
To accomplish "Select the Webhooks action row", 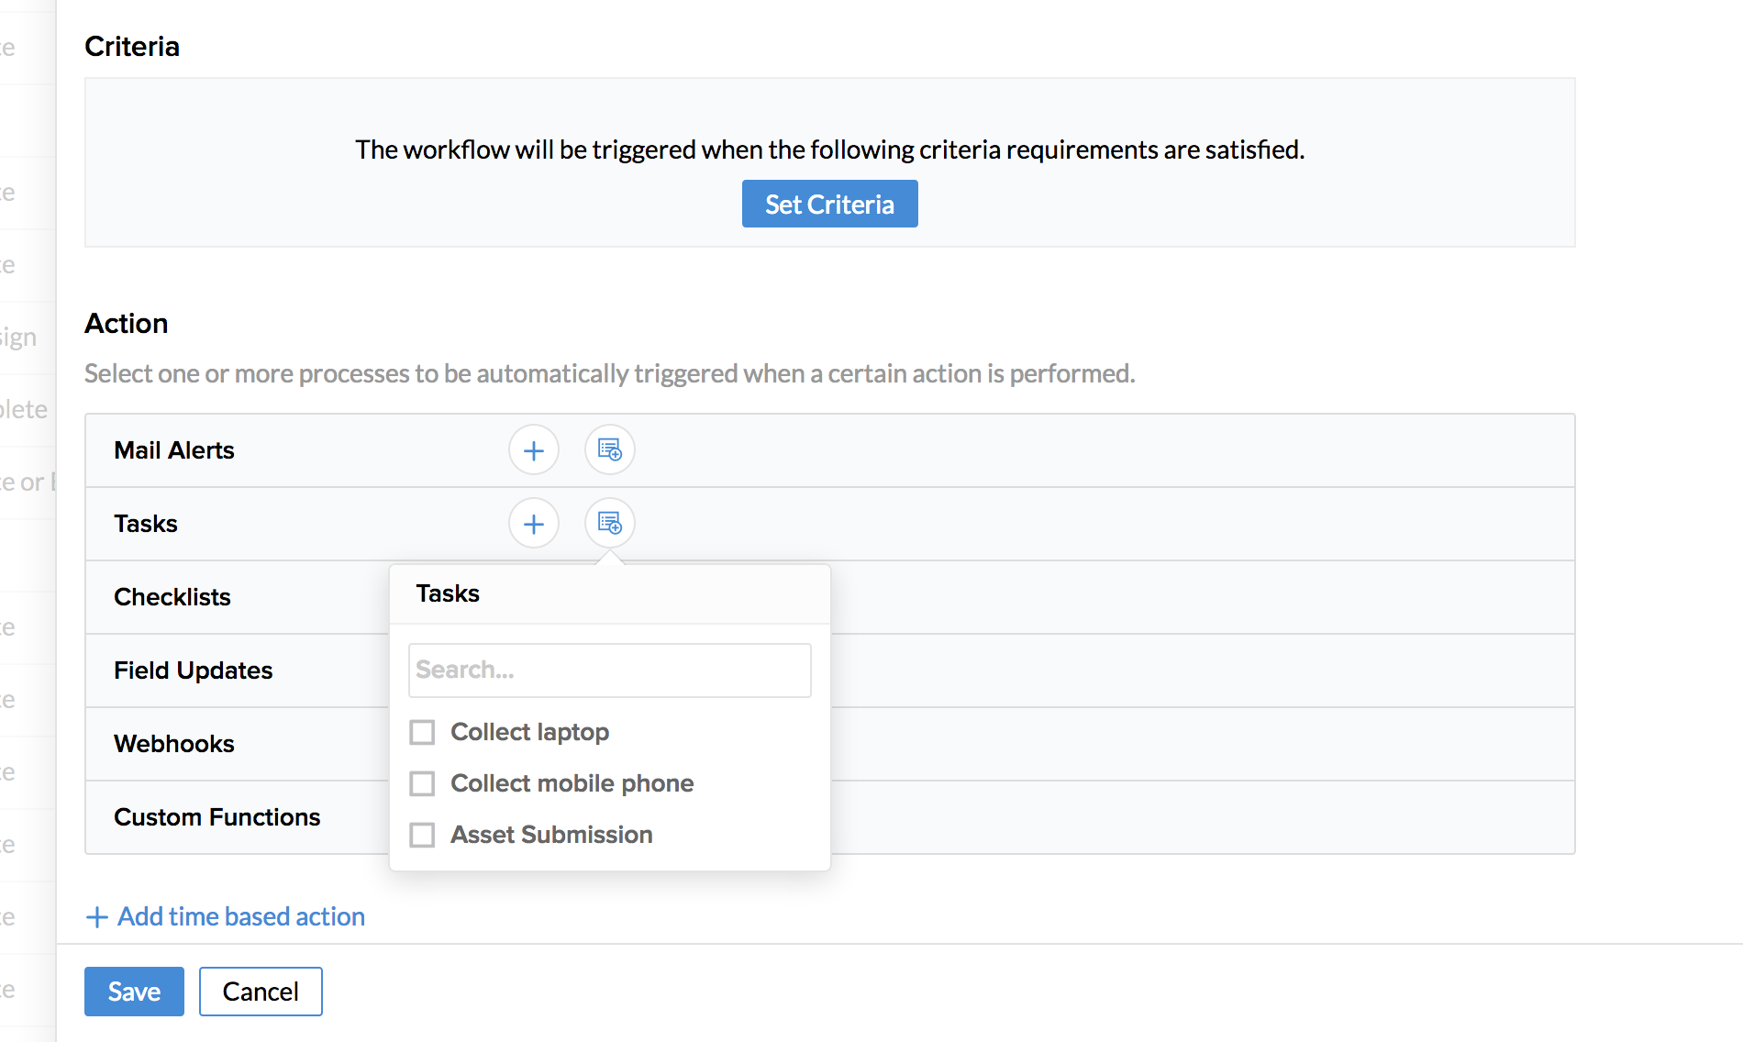I will (x=174, y=744).
